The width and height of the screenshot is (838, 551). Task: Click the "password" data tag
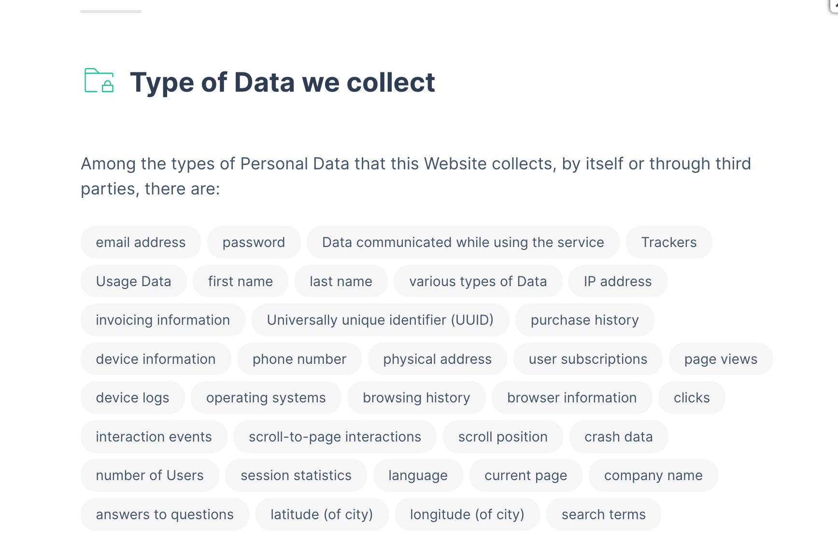coord(254,242)
